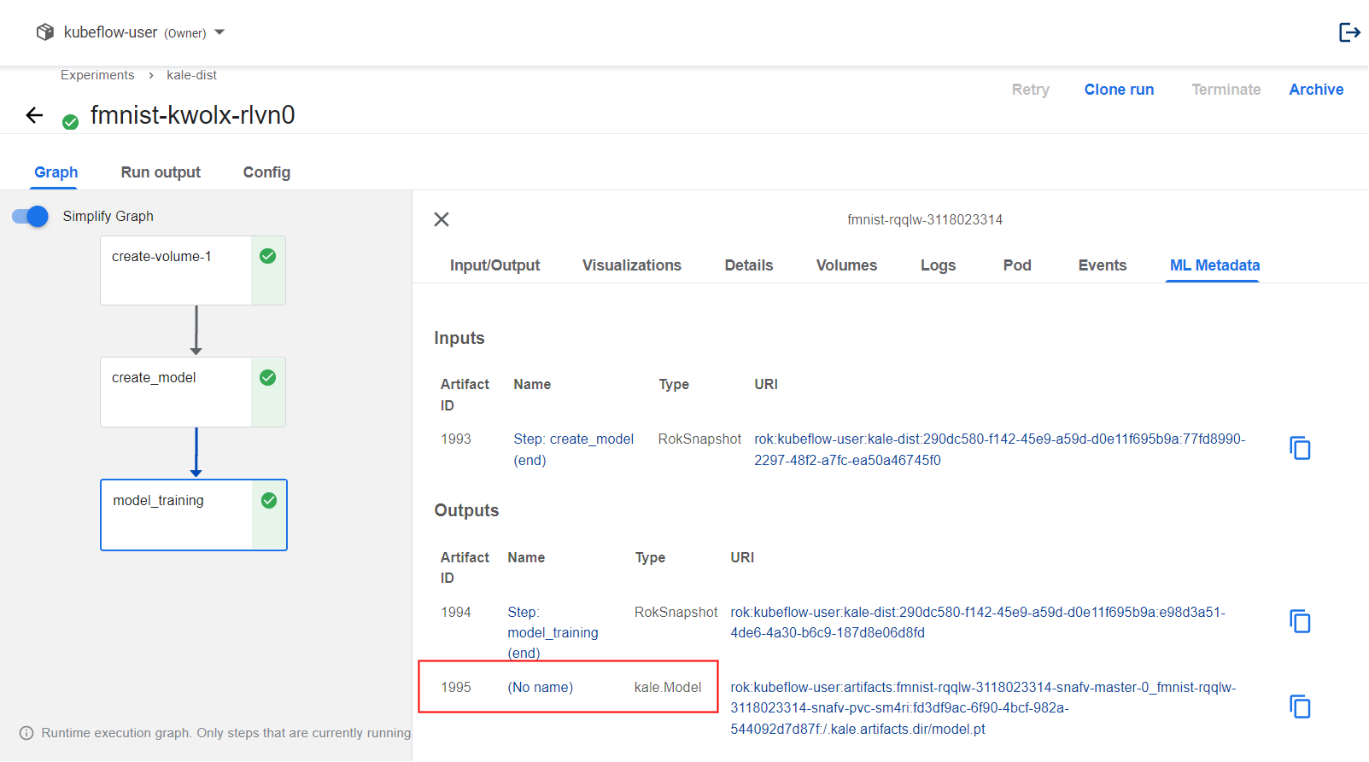Select the create-volume-1 graph node
The image size is (1369, 762).
click(x=193, y=270)
